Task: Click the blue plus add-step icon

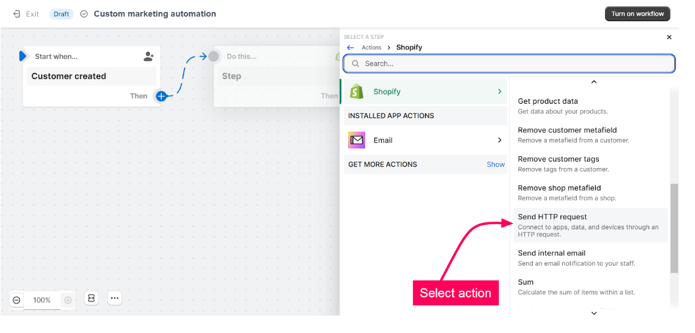Action: click(161, 96)
